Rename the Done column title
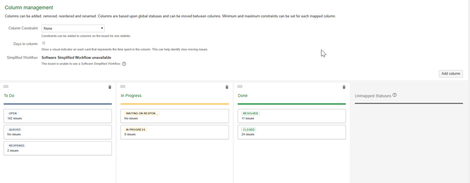This screenshot has height=183, width=470. [x=243, y=95]
